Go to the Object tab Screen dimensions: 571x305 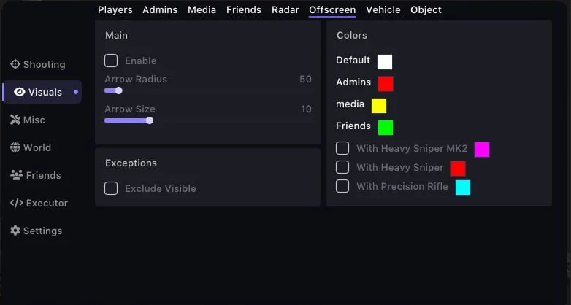point(426,9)
